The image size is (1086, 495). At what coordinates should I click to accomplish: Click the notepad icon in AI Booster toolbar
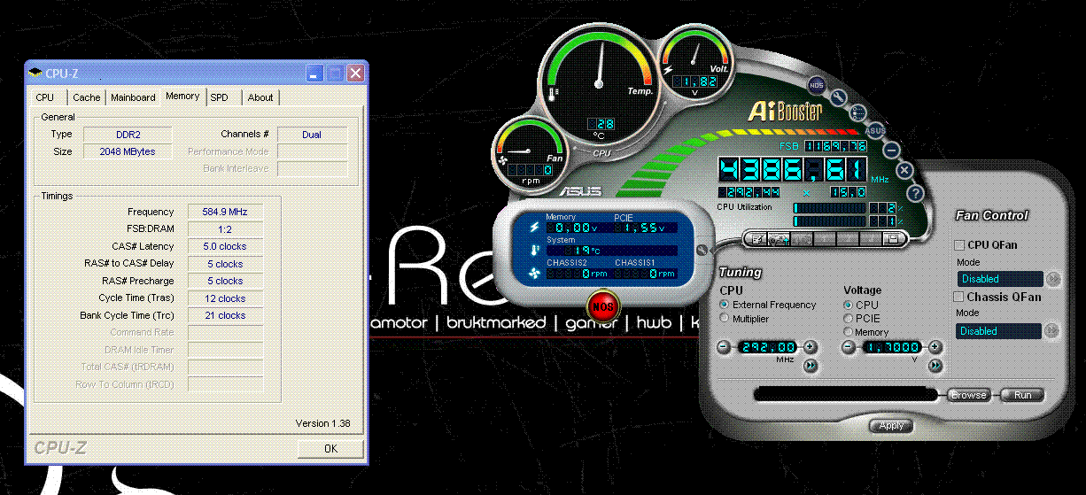click(x=758, y=238)
